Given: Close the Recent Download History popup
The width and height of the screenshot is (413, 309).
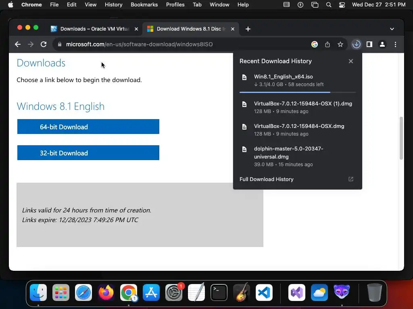Looking at the screenshot, I should coord(351,61).
